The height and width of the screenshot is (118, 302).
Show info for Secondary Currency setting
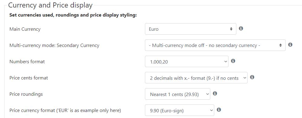tap(290, 45)
